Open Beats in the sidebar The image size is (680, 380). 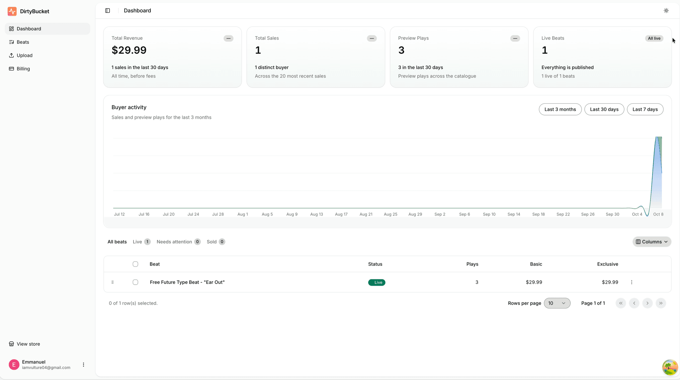coord(47,42)
